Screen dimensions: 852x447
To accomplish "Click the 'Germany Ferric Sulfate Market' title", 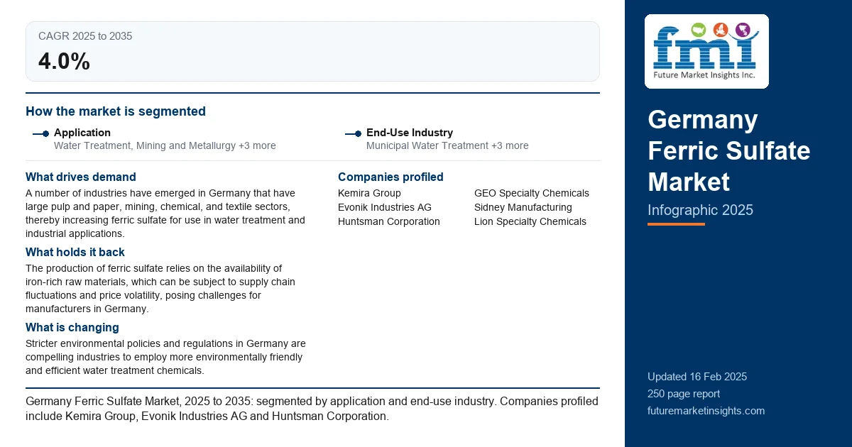I will (728, 151).
